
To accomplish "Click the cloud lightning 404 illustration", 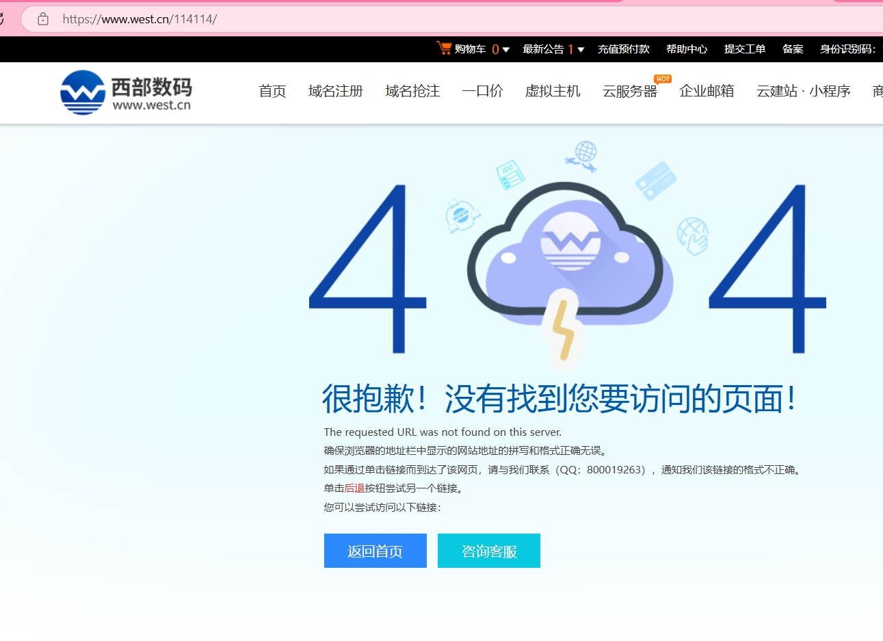I will (565, 267).
